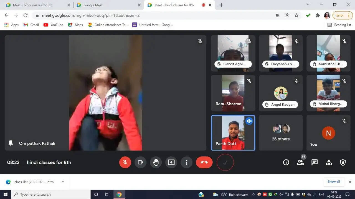
Task: Open the YouTube bookmark
Action: tap(53, 25)
